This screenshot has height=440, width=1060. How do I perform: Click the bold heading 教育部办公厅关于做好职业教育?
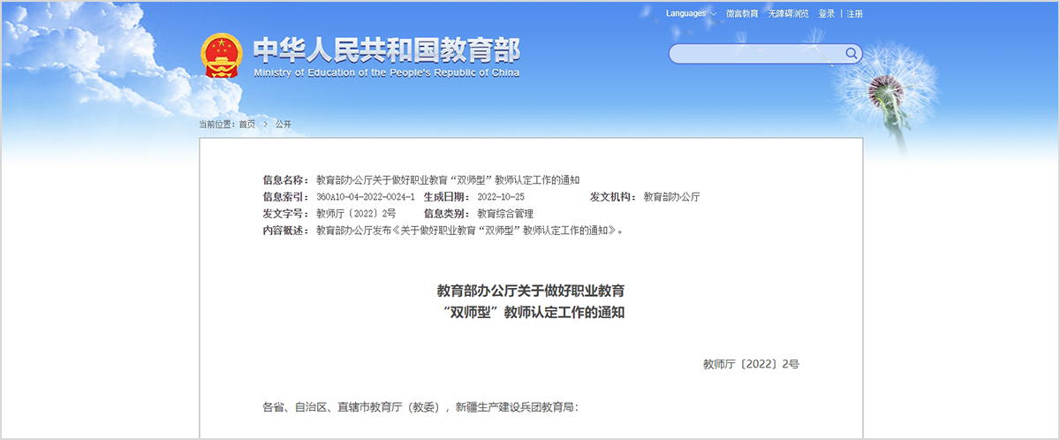[531, 291]
